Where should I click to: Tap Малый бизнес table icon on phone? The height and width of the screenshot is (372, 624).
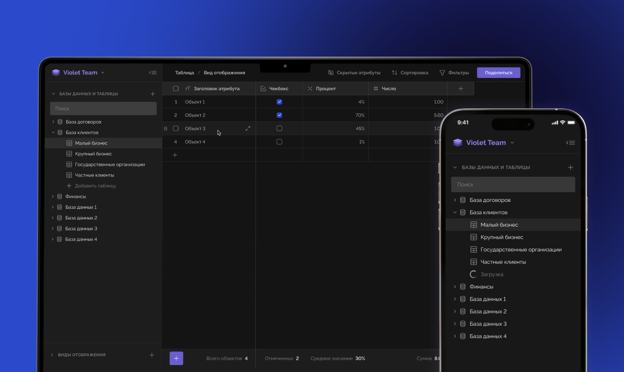474,225
